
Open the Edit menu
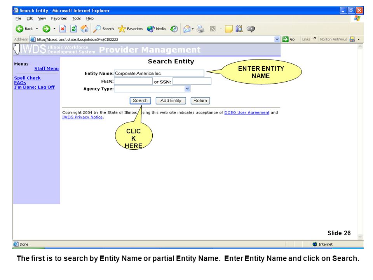[30, 18]
